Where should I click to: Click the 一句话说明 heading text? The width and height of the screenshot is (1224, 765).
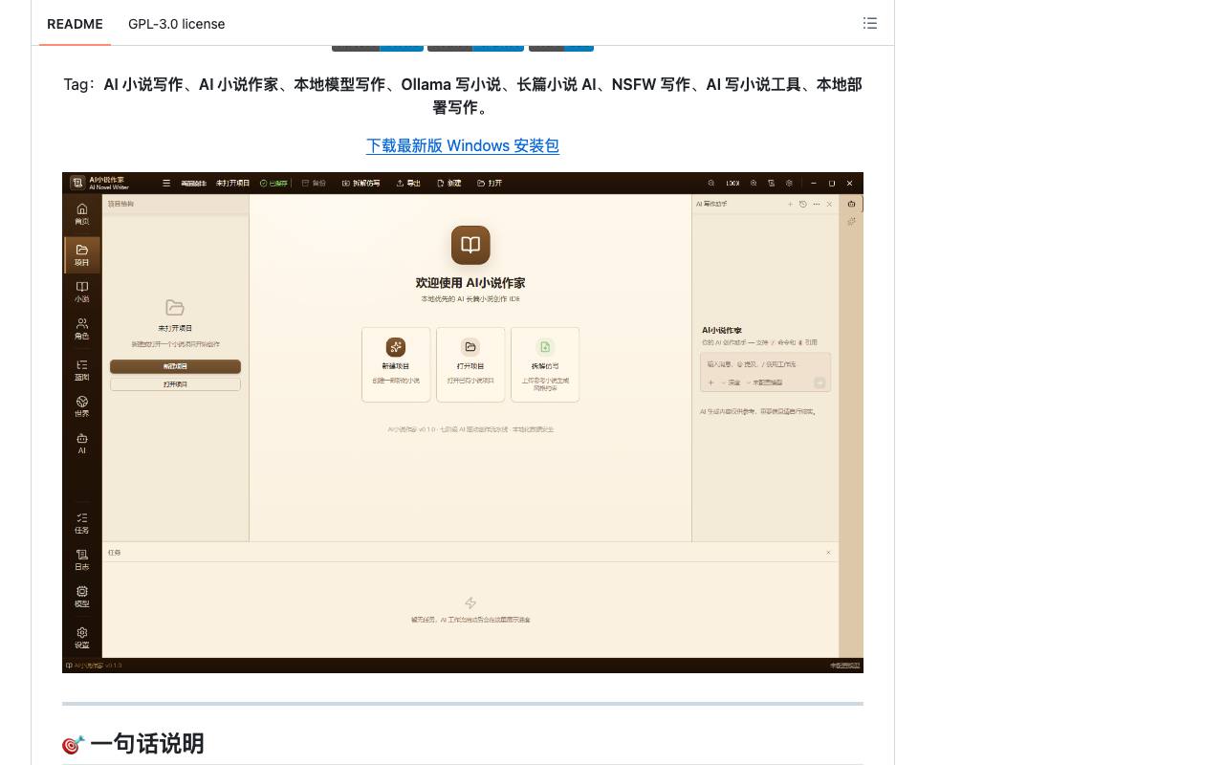coord(147,743)
